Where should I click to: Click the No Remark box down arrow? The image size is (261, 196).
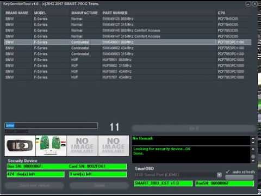pyautogui.click(x=253, y=143)
